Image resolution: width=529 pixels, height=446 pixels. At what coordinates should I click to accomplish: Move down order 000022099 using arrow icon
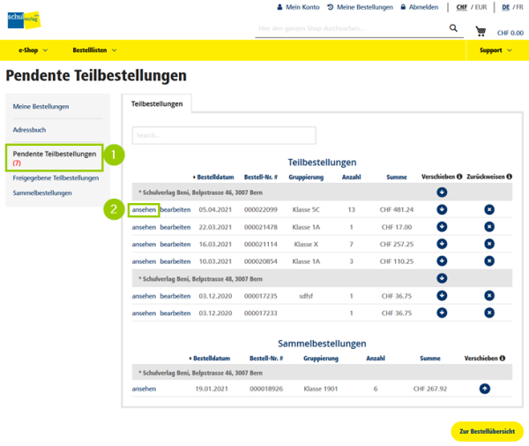tap(442, 209)
